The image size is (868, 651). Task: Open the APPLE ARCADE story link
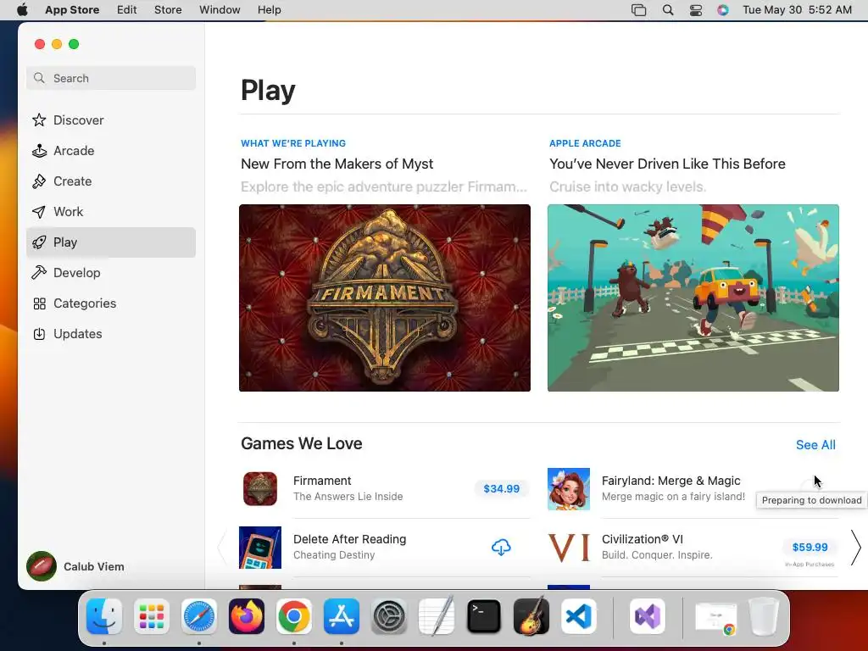[585, 143]
